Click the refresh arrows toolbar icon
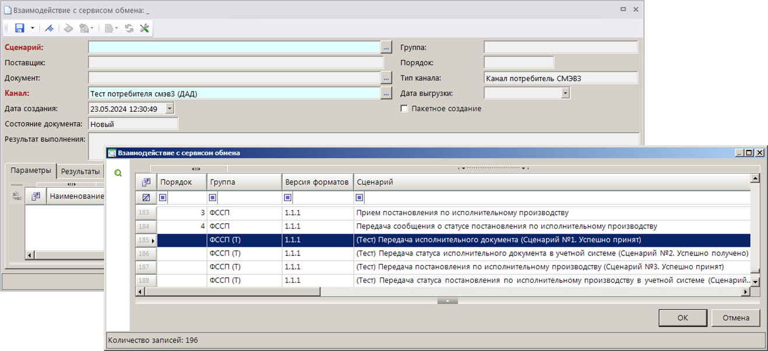This screenshot has width=768, height=351. tap(129, 28)
